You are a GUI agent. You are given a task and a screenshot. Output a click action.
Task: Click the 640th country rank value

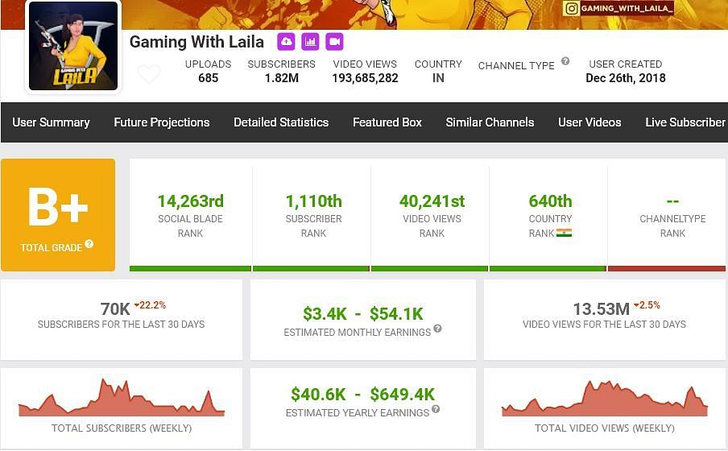point(550,201)
